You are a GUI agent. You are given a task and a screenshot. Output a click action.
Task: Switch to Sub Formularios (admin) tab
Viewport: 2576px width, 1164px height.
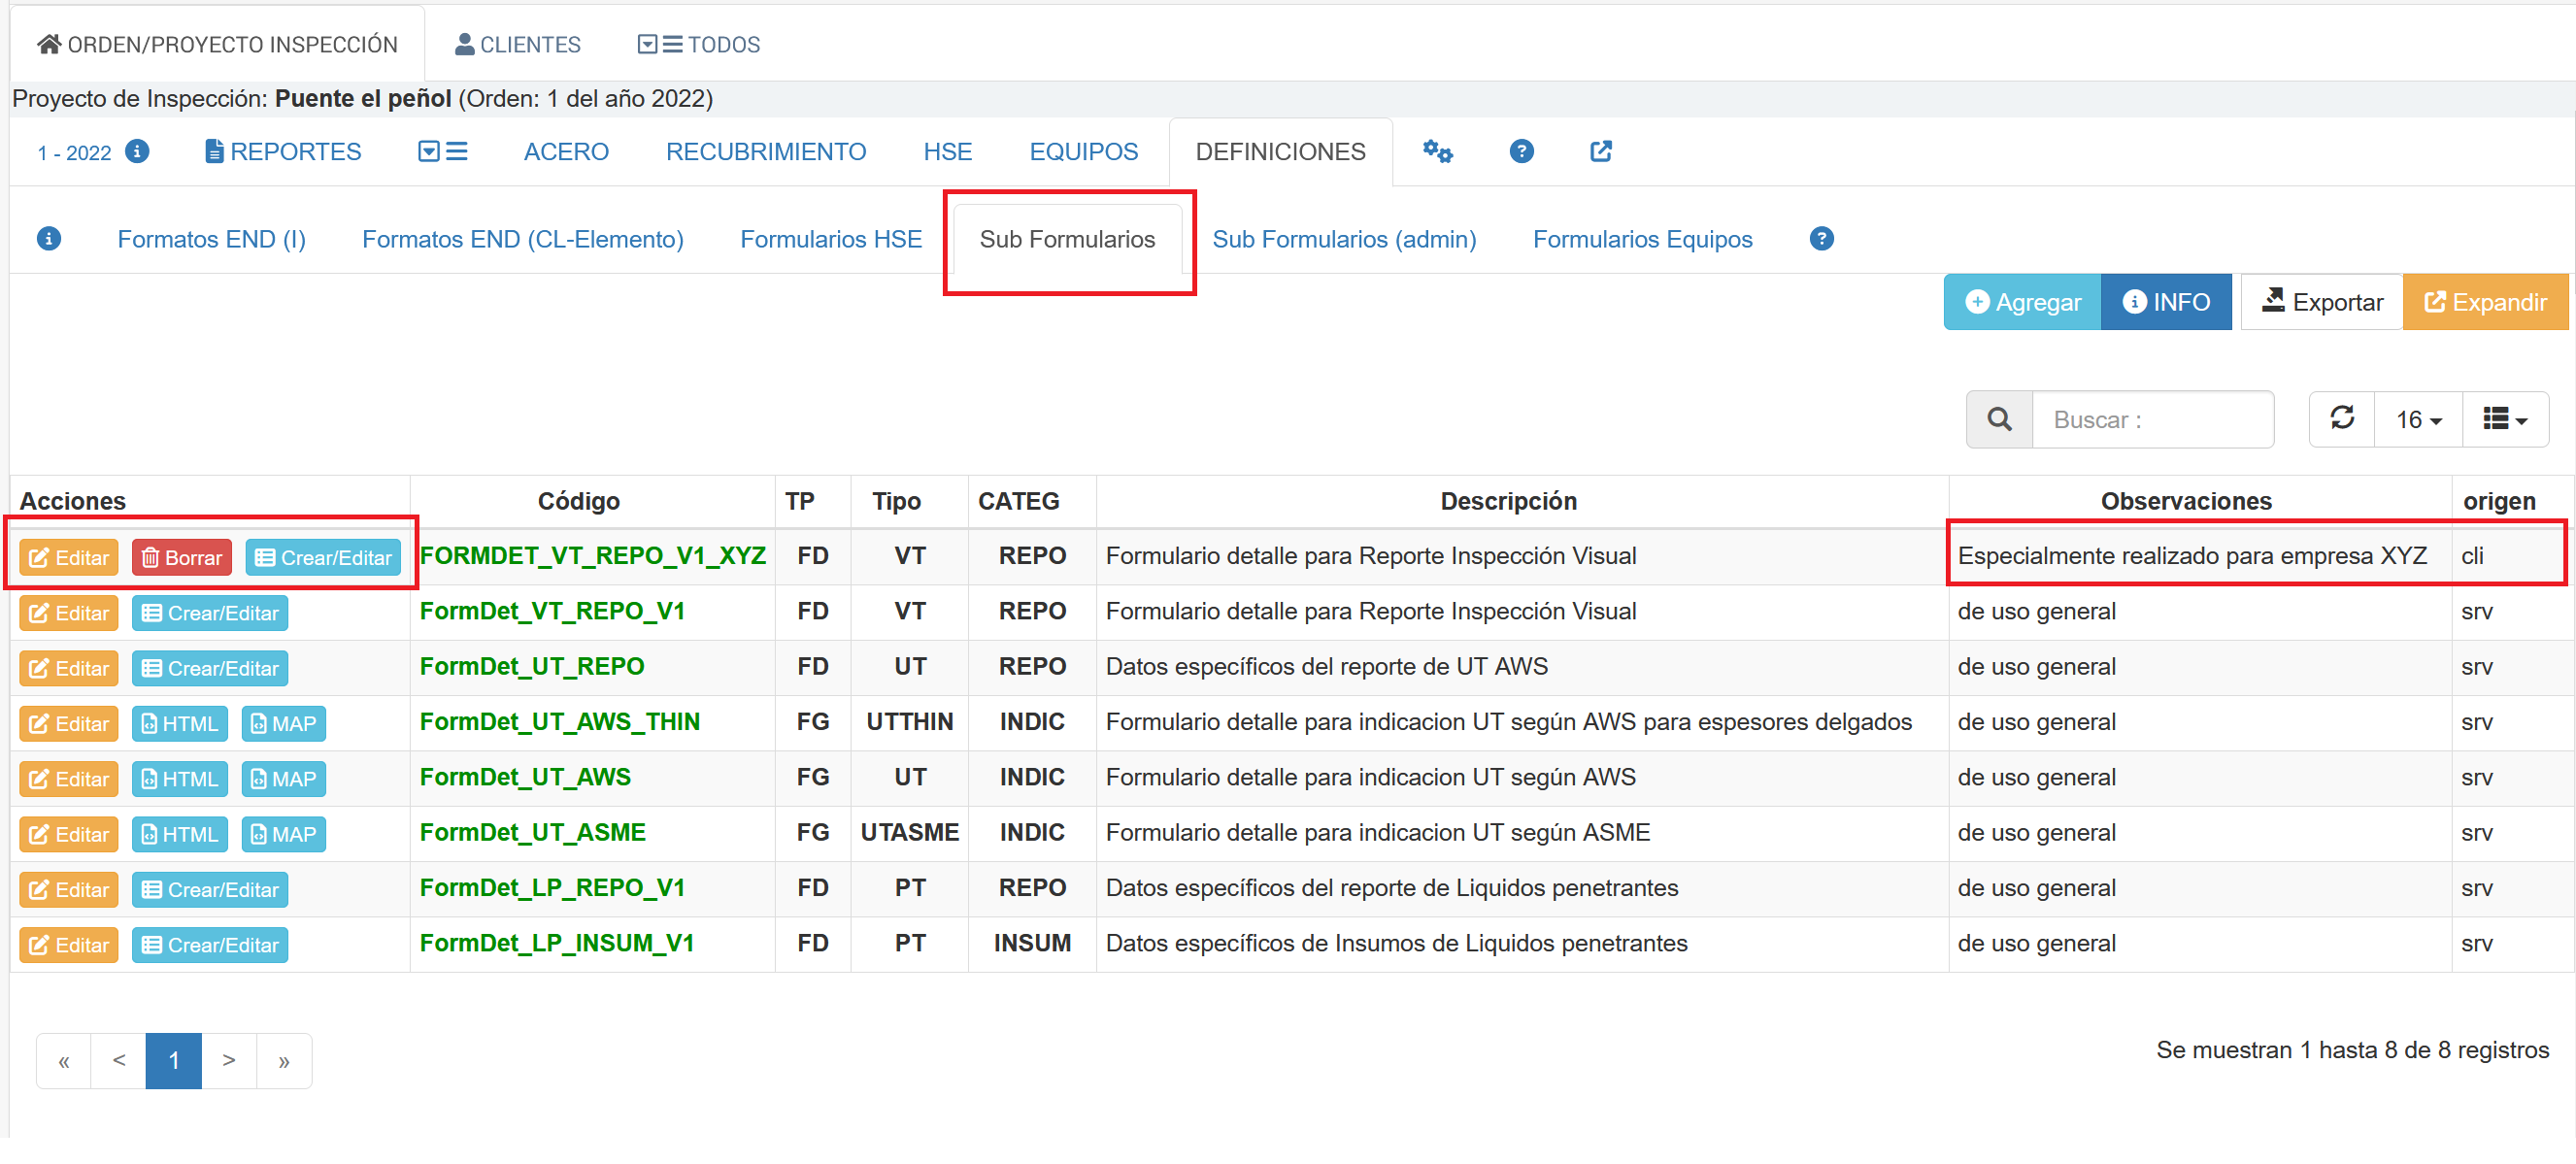[x=1344, y=240]
